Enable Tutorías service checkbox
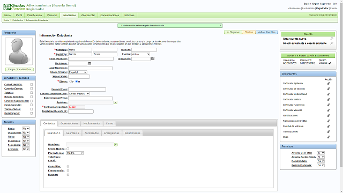 [31, 93]
